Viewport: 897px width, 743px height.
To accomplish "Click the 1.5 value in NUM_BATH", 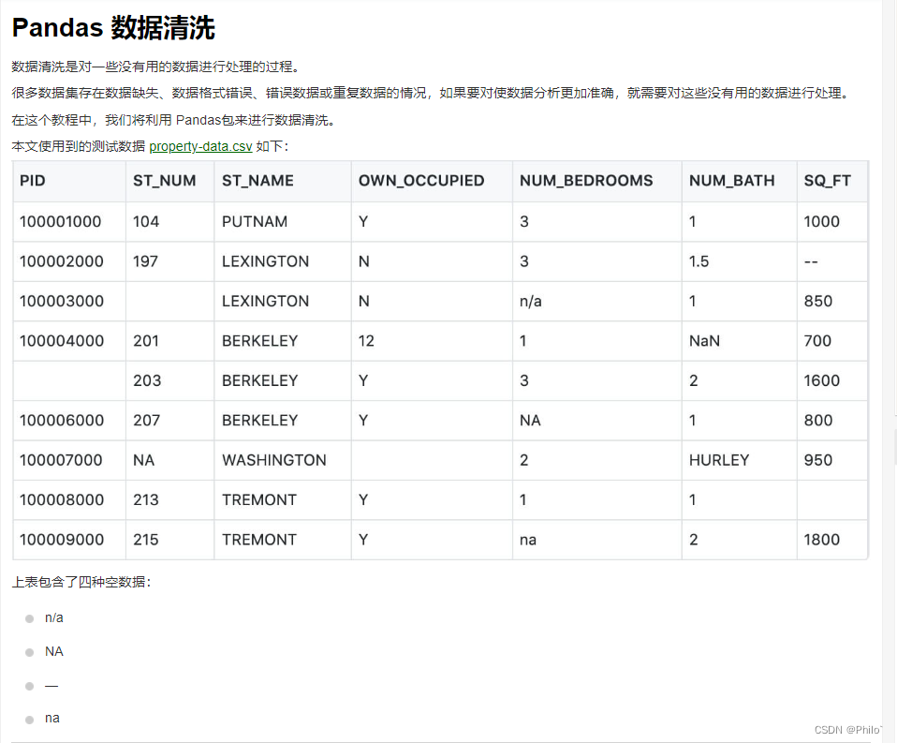I will [x=739, y=261].
